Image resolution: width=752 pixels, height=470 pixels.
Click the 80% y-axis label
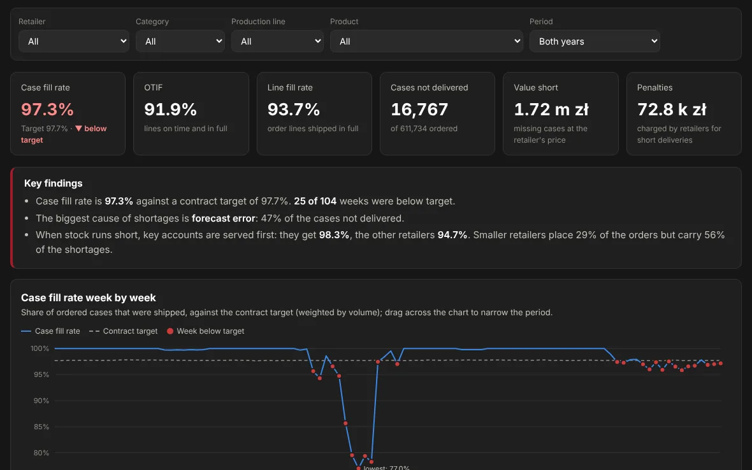pyautogui.click(x=41, y=453)
